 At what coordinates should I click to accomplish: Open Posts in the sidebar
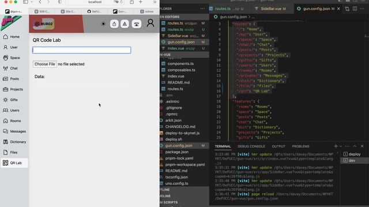(x=14, y=79)
